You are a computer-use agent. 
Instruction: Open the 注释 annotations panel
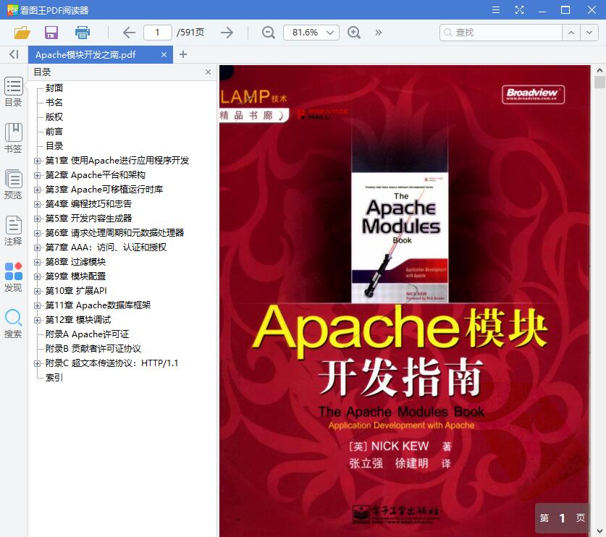click(x=14, y=231)
